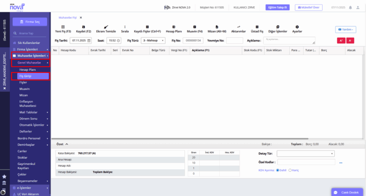Select the Hariç KDV radio option
Screen dimensions: 366x196
tap(290, 170)
